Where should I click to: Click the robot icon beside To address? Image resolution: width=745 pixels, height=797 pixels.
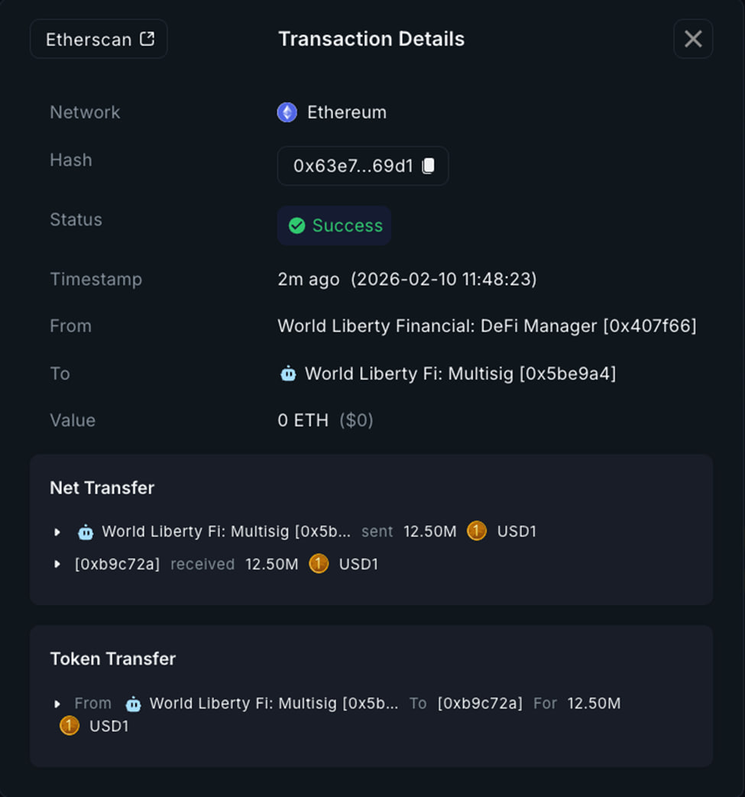click(288, 374)
